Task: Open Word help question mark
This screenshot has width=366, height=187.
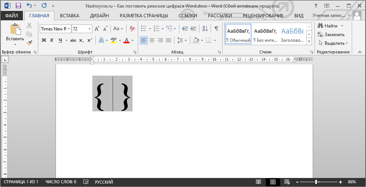Action: click(x=316, y=6)
